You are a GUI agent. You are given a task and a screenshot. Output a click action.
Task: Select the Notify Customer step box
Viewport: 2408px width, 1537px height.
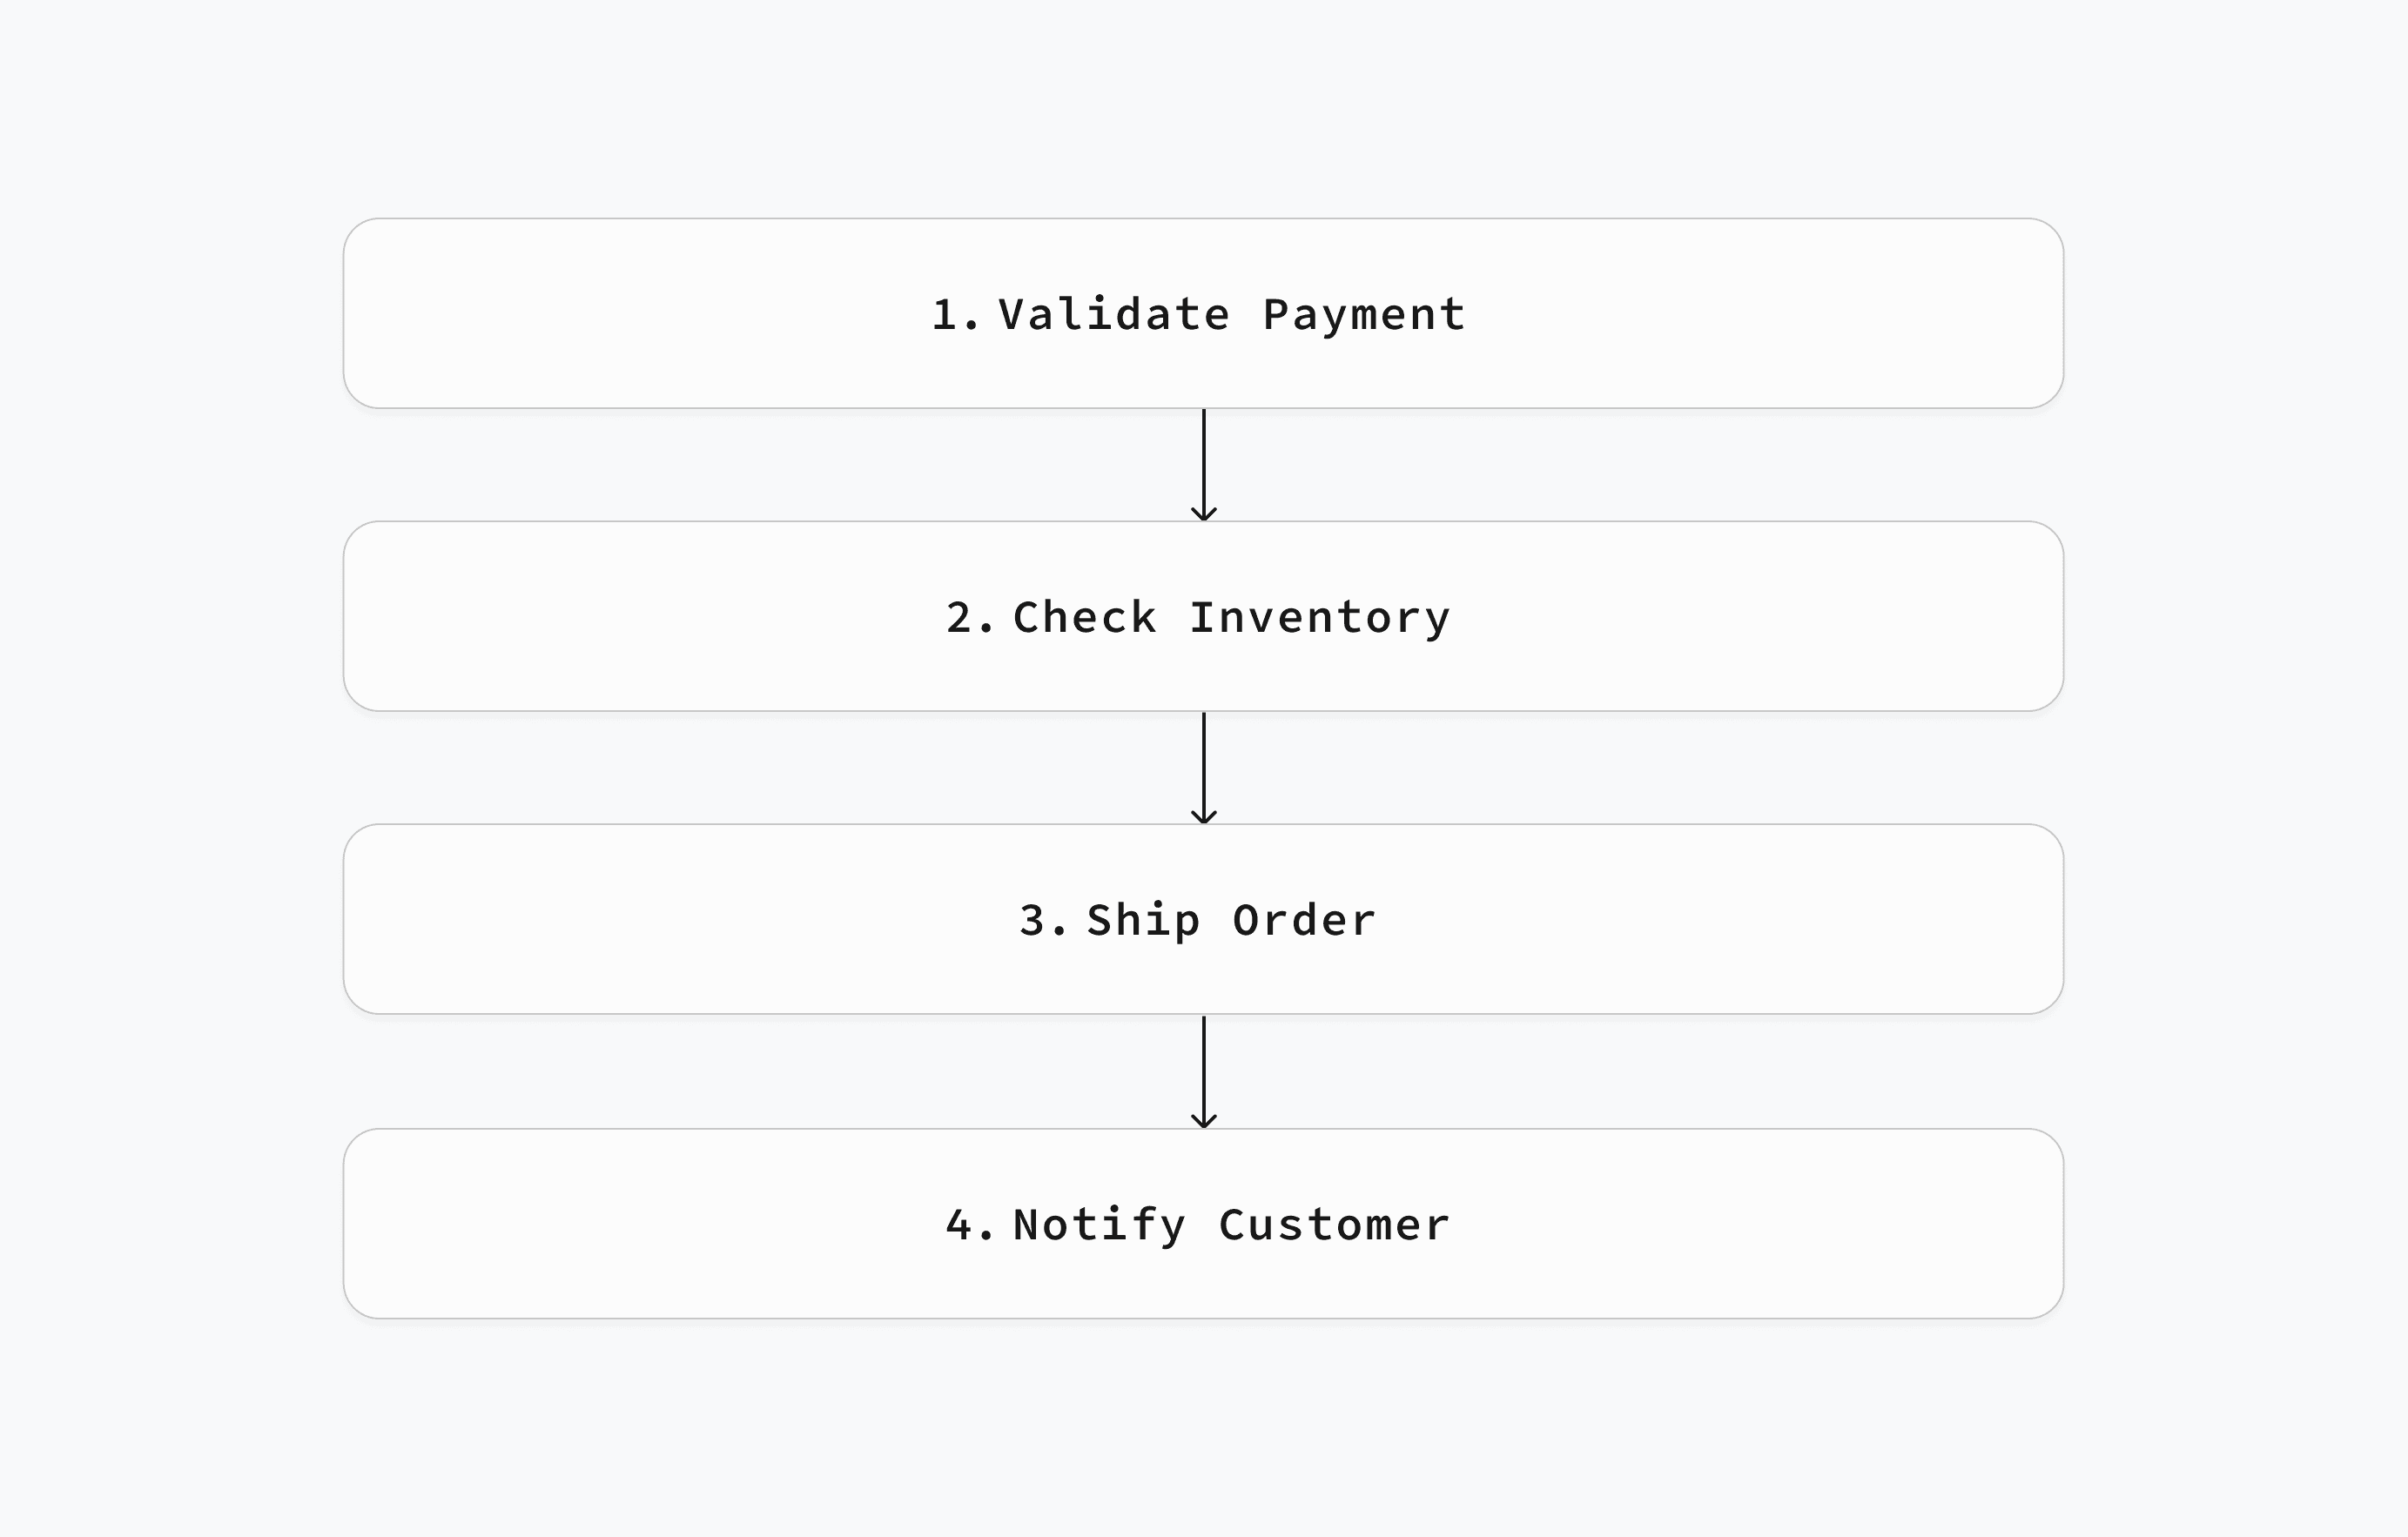[1203, 1223]
